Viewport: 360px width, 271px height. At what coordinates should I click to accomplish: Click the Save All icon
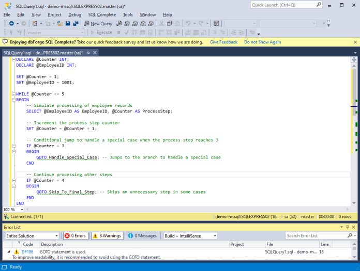click(x=76, y=23)
